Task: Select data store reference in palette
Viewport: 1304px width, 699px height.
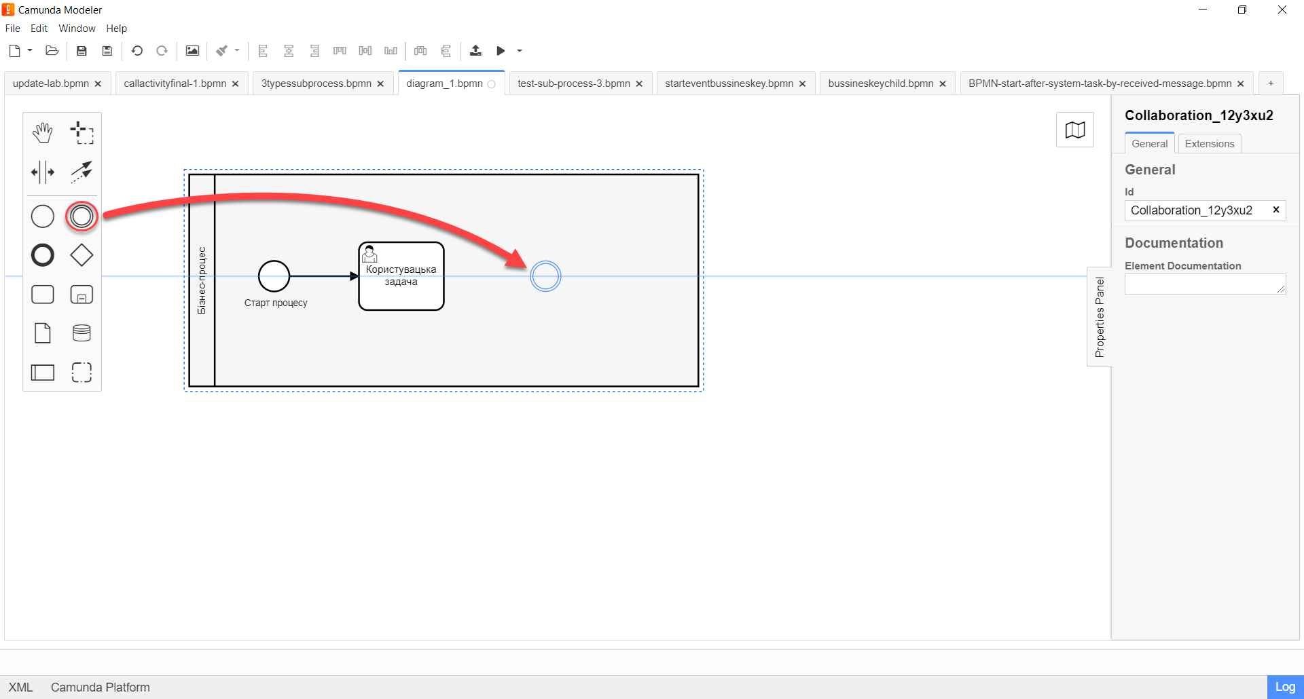Action: pos(81,333)
